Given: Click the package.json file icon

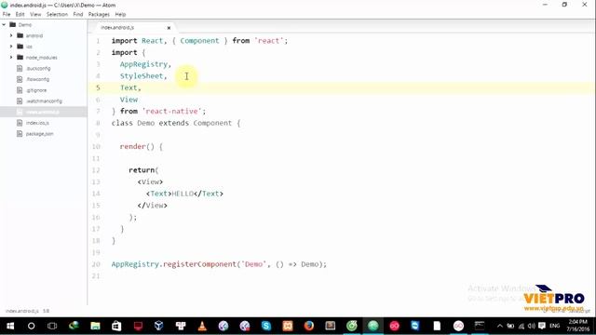Looking at the screenshot, I should (20, 134).
